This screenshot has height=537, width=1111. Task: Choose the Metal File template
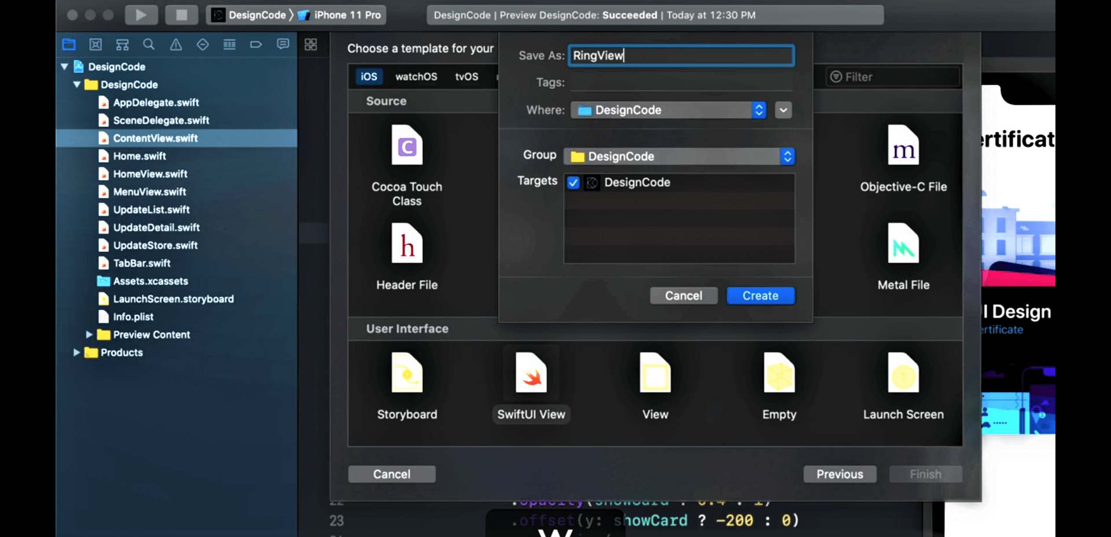[903, 257]
